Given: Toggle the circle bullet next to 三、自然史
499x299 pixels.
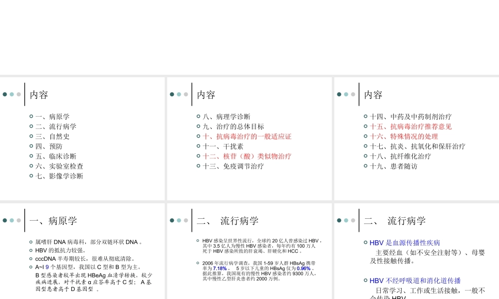Looking at the screenshot, I should pos(31,137).
